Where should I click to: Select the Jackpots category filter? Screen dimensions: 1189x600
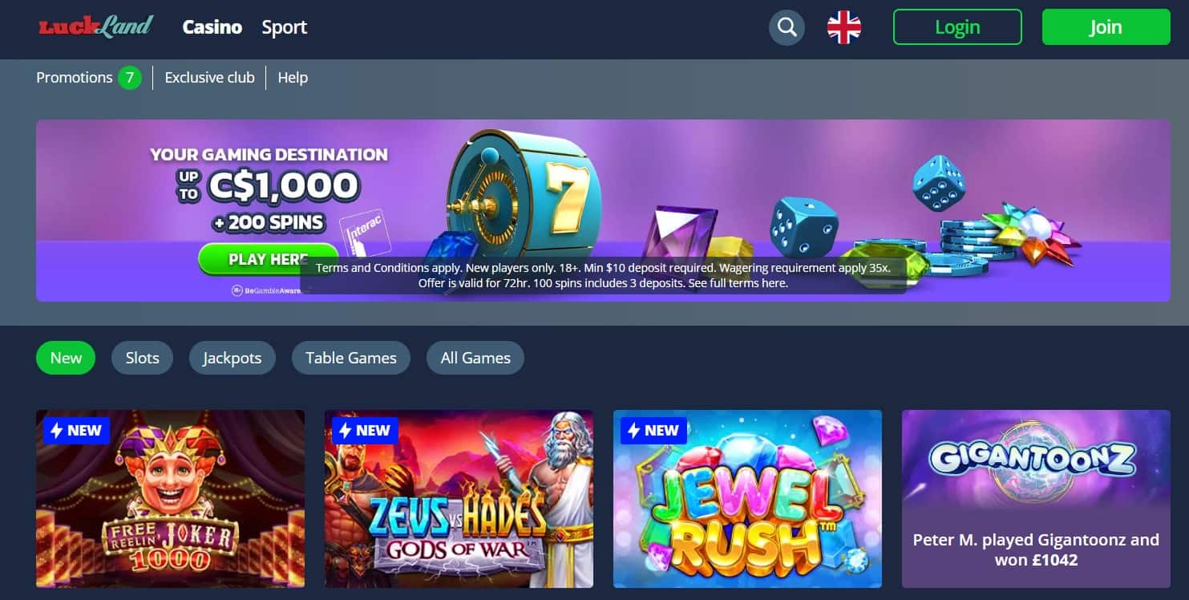pyautogui.click(x=232, y=358)
